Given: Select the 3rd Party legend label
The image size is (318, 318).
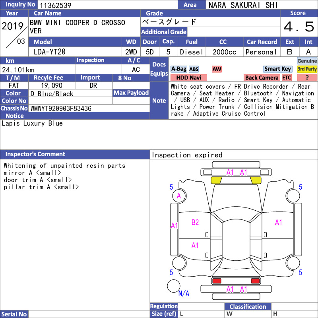Looking at the screenshot, I should (307, 69).
